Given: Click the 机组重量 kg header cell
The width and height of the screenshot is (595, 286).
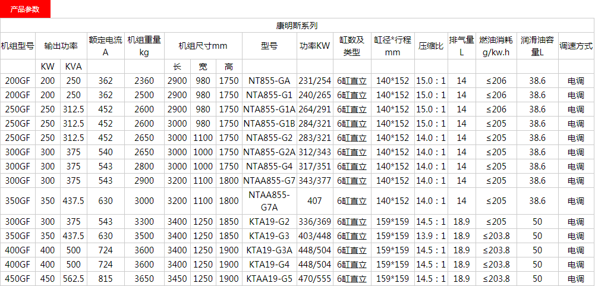Looking at the screenshot, I should (x=144, y=46).
